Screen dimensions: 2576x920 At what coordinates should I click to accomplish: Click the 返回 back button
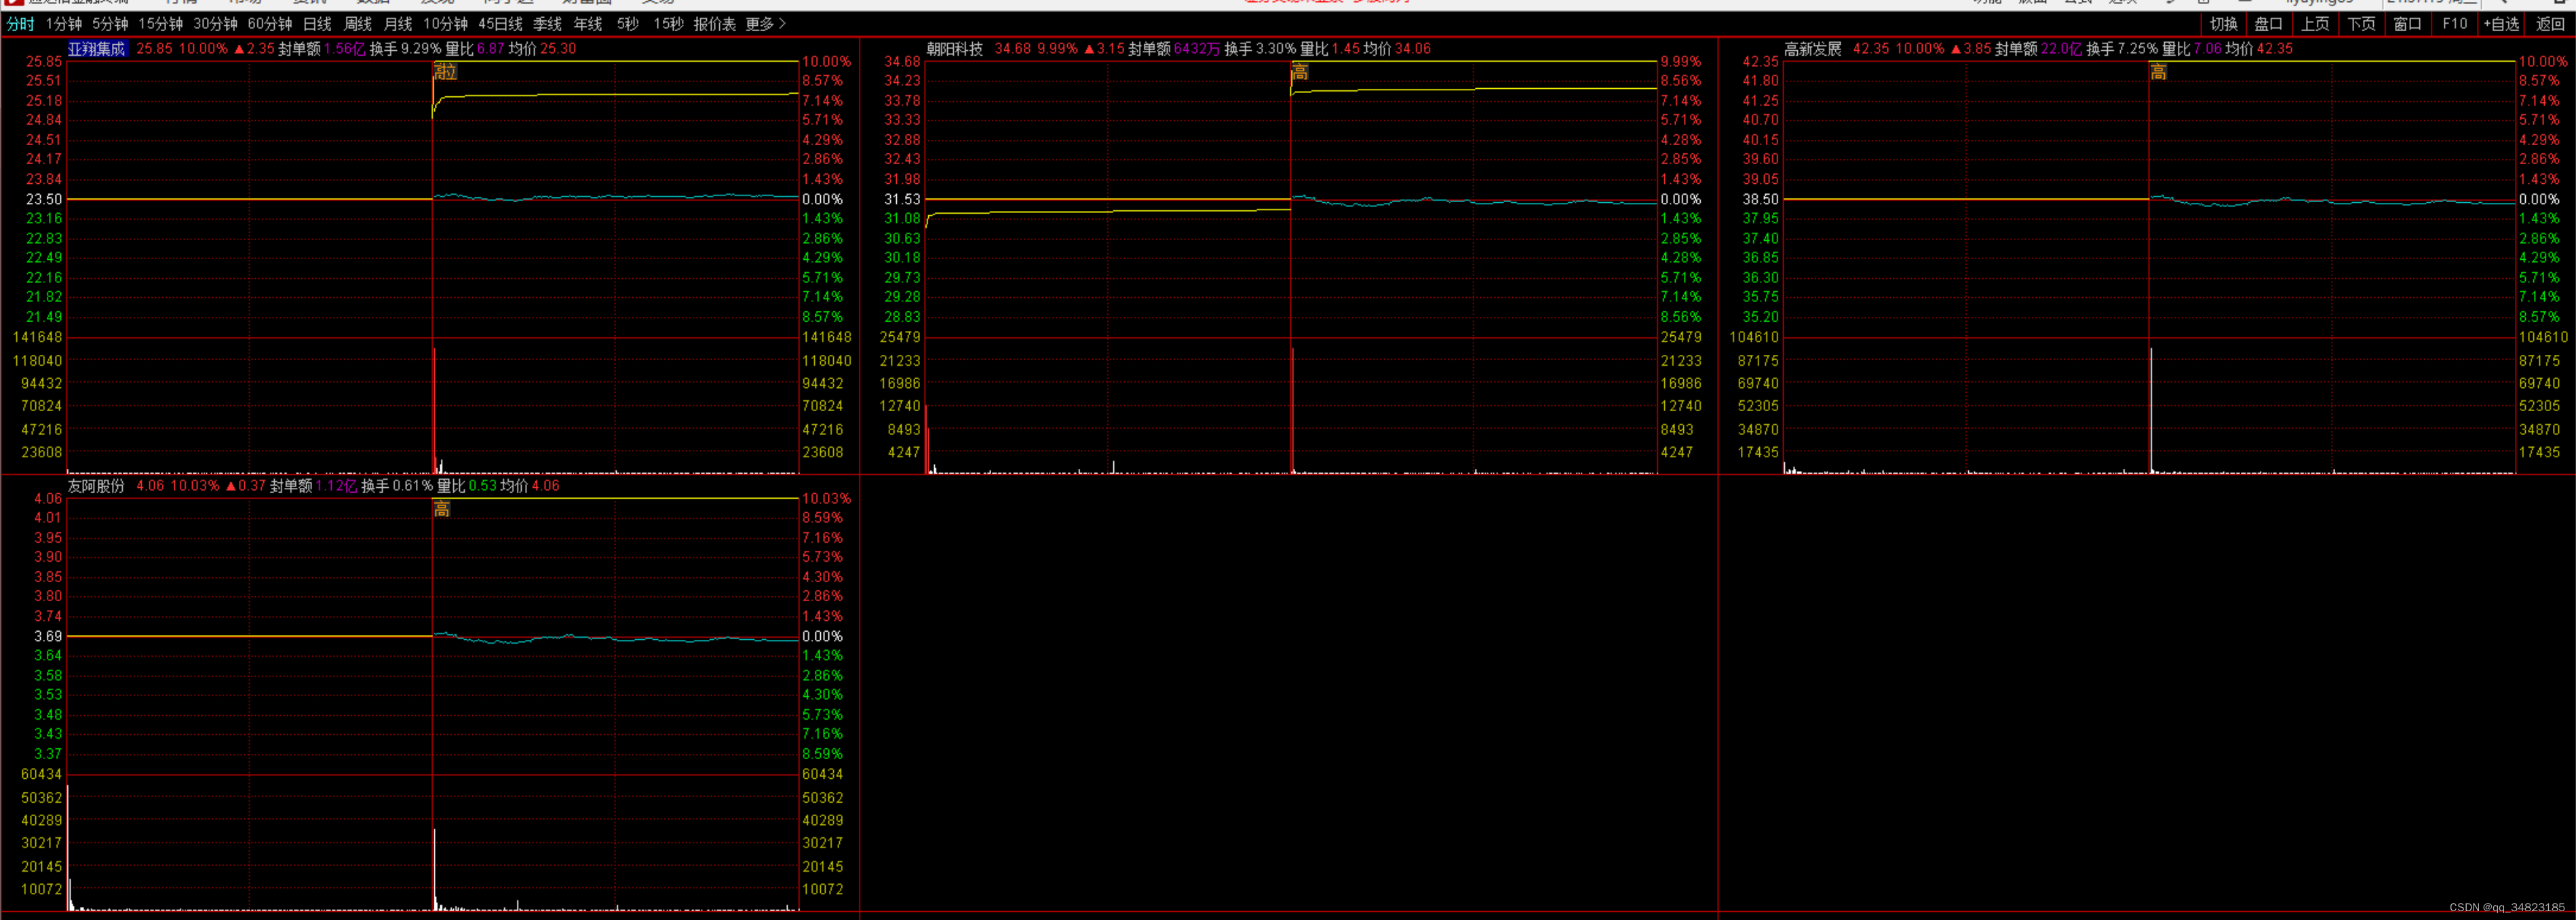pos(2550,24)
